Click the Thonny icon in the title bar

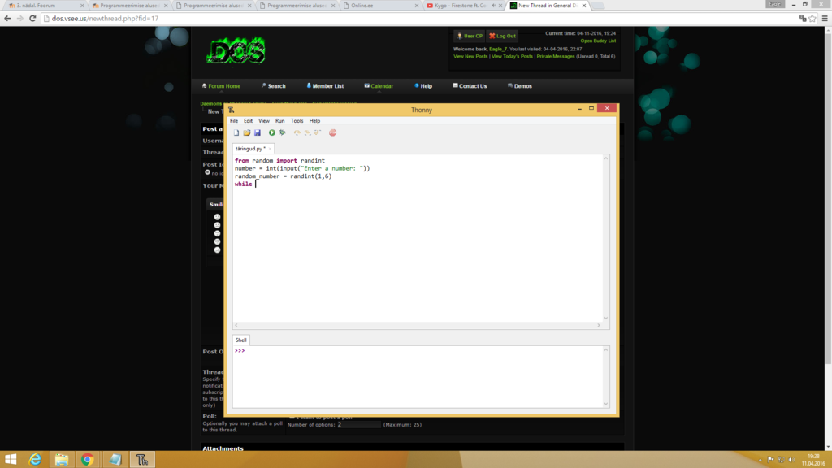point(232,110)
